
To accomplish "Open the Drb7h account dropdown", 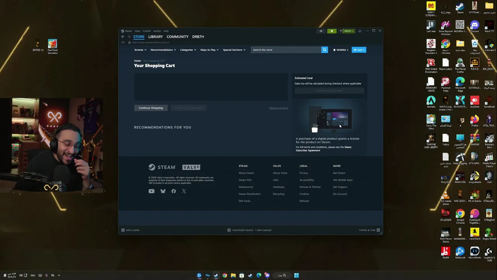I will (x=349, y=31).
